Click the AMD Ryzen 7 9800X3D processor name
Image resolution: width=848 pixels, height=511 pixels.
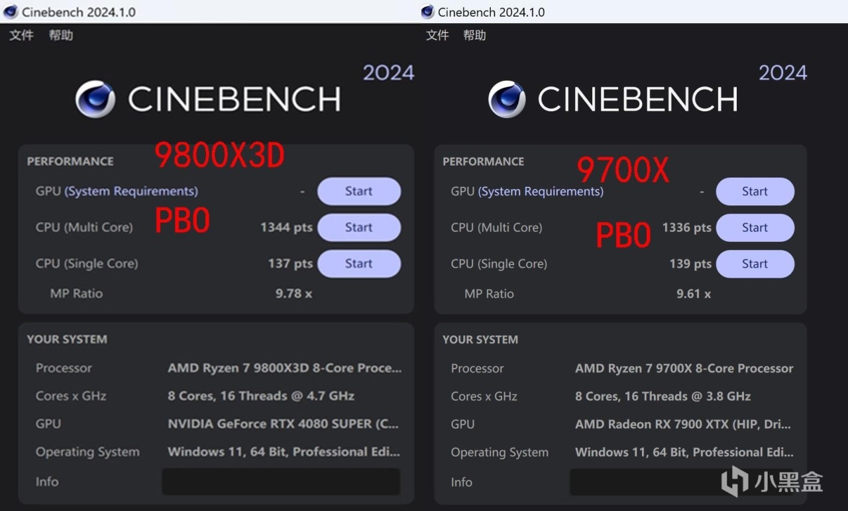(285, 368)
